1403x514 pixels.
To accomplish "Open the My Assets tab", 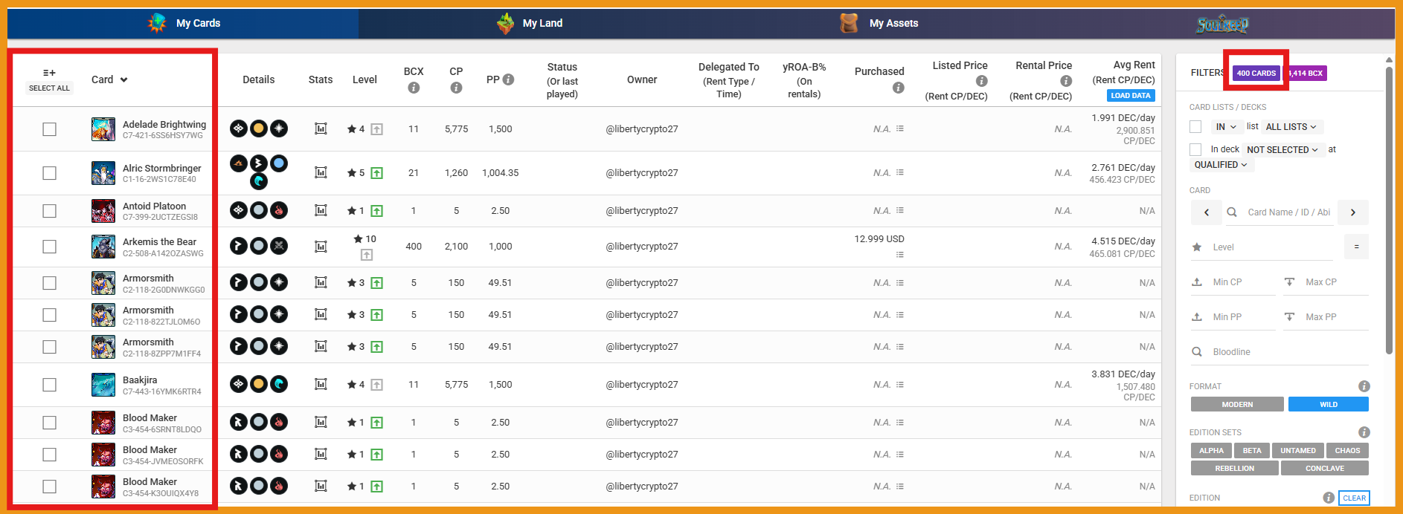I will 879,23.
